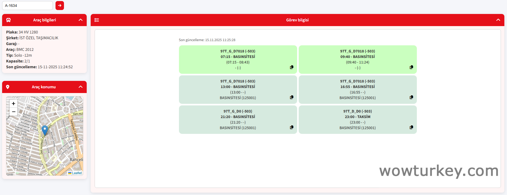
Task: Collapse the Görev bilgisi panel
Action: (x=498, y=20)
